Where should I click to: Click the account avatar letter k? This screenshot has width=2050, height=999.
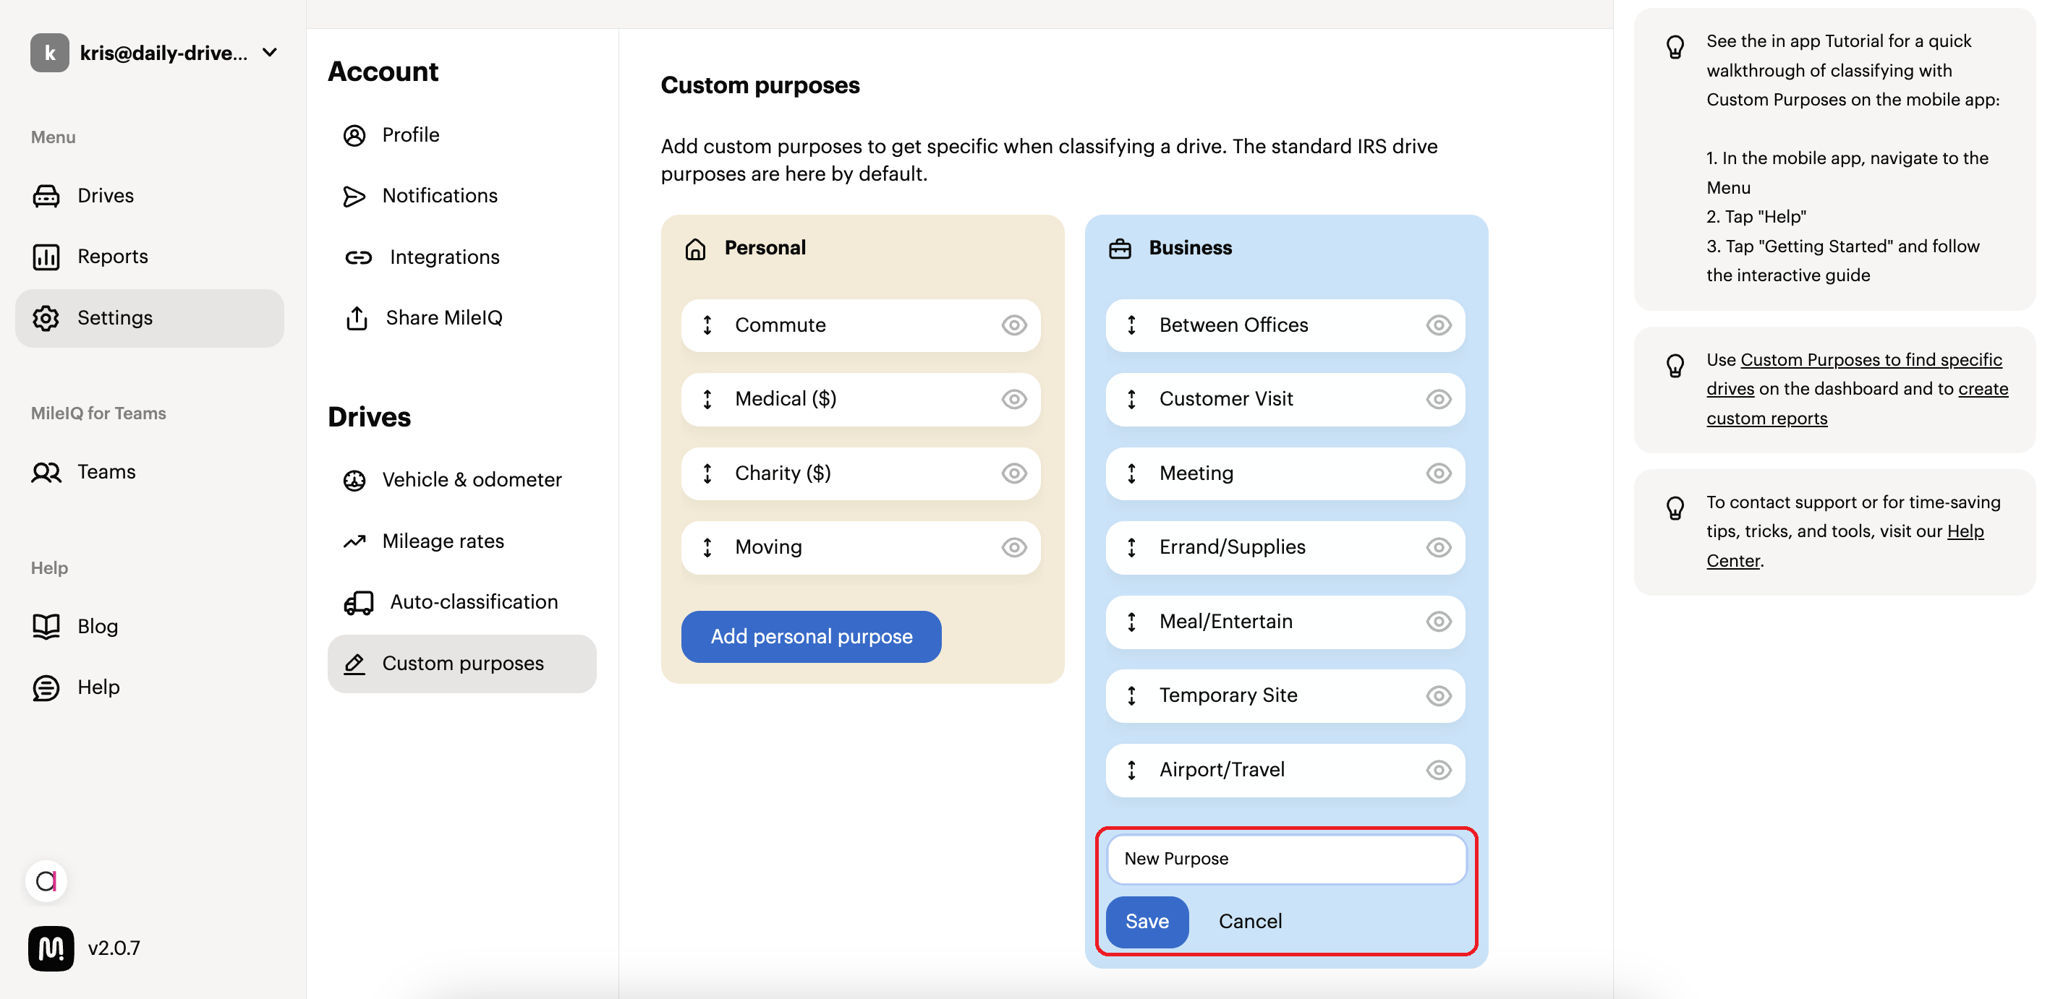click(49, 53)
